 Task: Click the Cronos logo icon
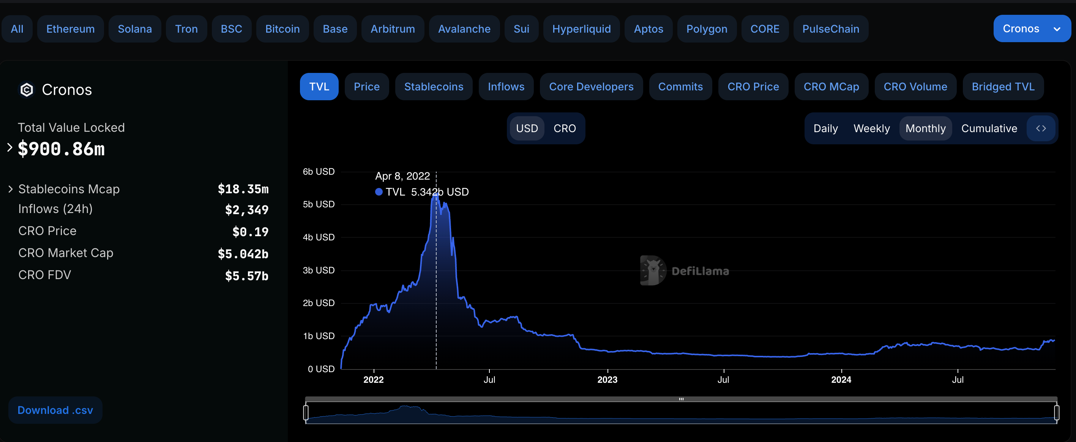[x=27, y=89]
